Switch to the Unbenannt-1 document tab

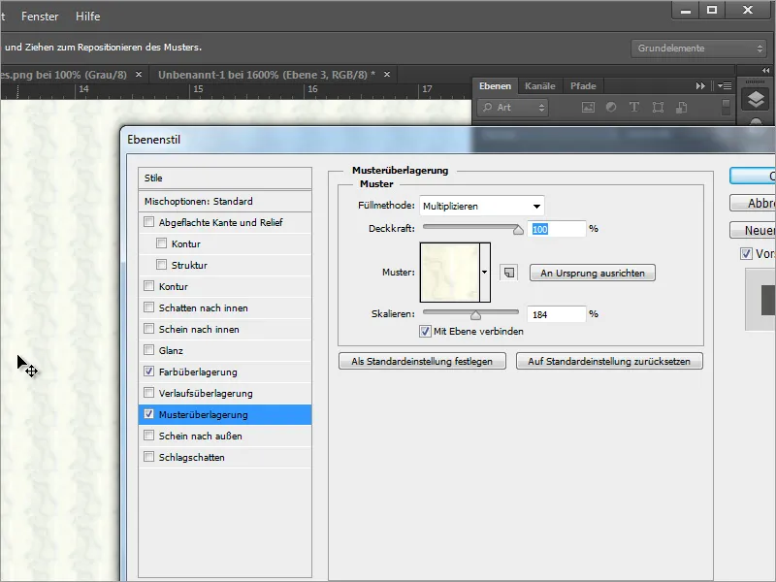pos(266,75)
